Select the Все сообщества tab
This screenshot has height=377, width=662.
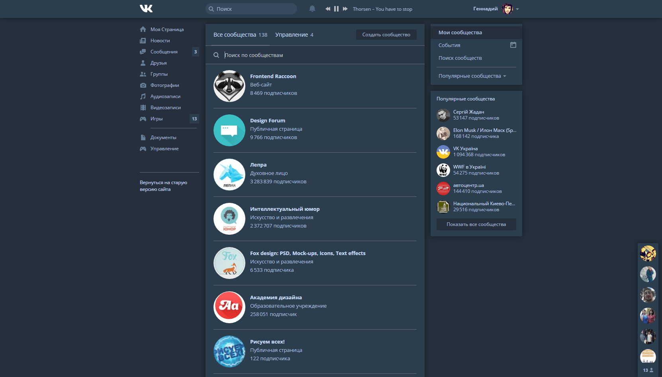(x=236, y=35)
